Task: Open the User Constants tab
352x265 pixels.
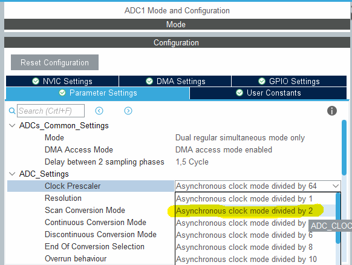Action: tap(268, 93)
